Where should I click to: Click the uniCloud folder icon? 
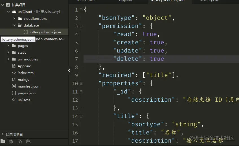[14, 12]
